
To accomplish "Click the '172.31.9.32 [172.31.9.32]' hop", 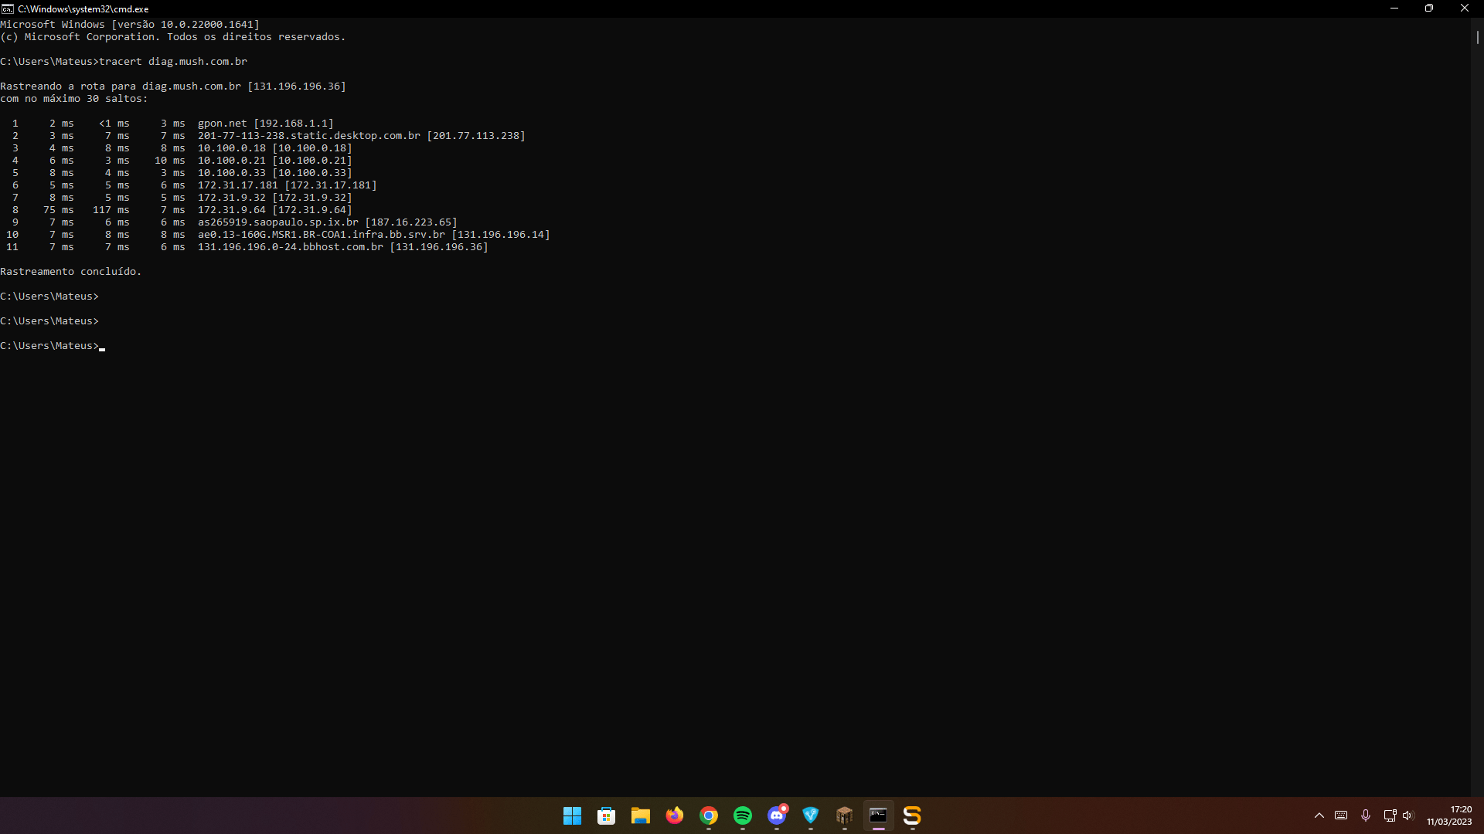I will click(275, 197).
